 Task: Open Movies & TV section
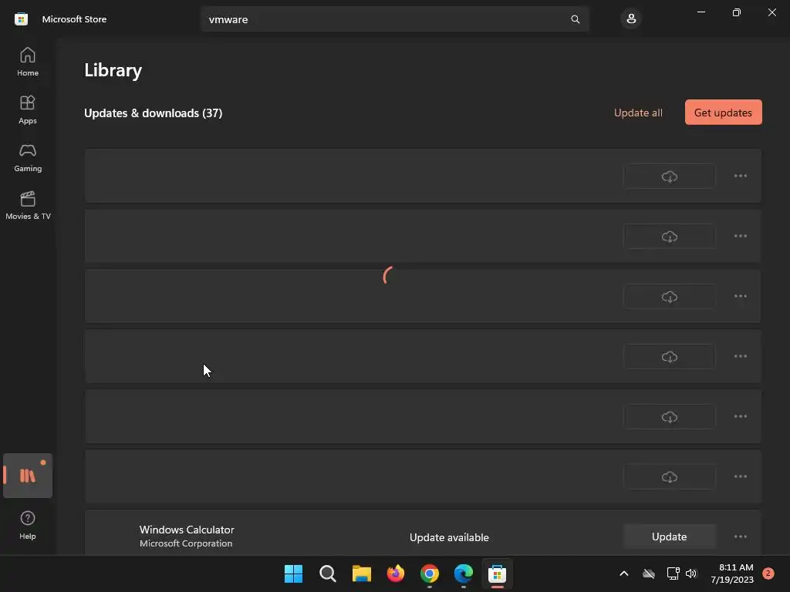click(28, 205)
